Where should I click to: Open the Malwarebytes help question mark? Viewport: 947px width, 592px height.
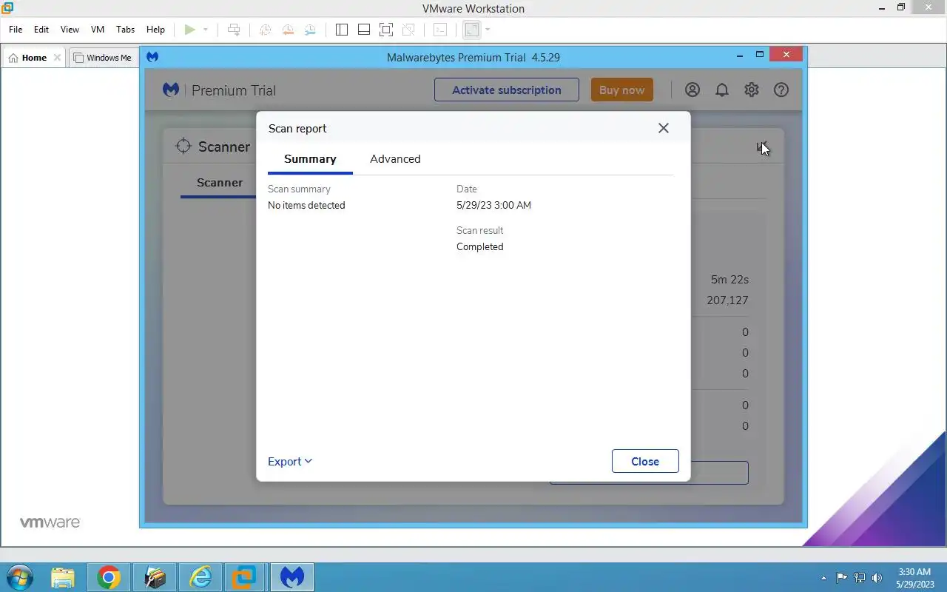tap(781, 90)
